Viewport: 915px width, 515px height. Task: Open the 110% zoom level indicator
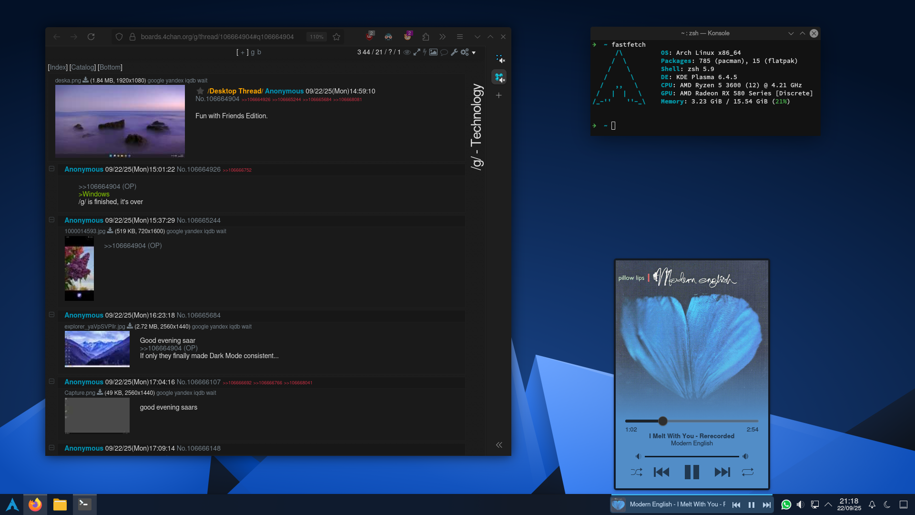pos(317,37)
